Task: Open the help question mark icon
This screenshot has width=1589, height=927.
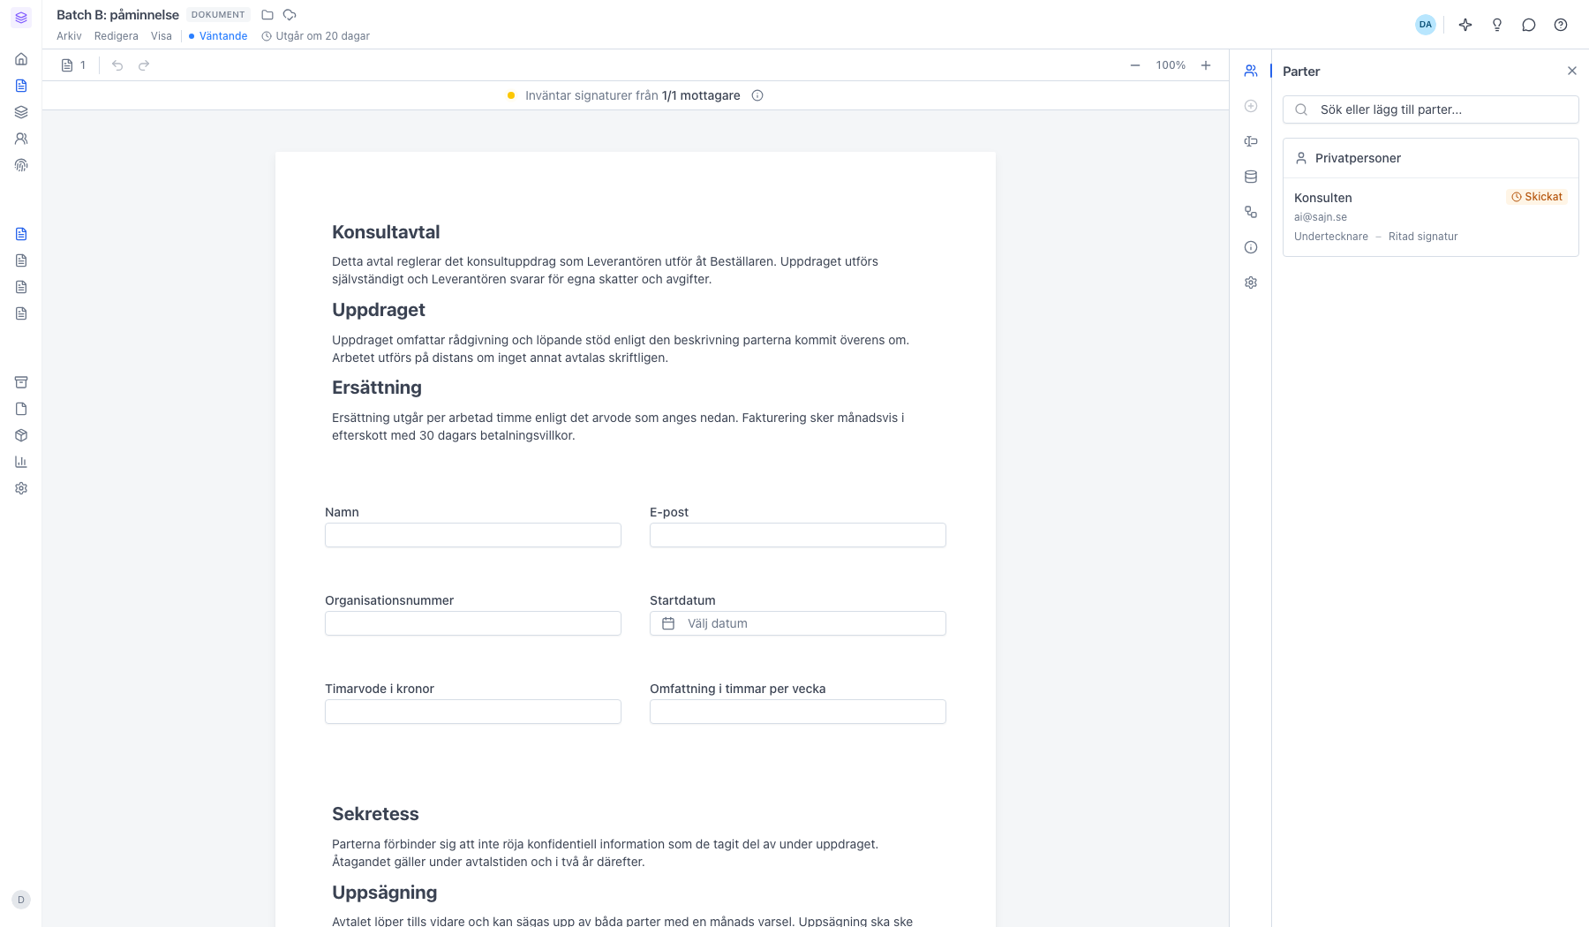Action: pos(1561,25)
